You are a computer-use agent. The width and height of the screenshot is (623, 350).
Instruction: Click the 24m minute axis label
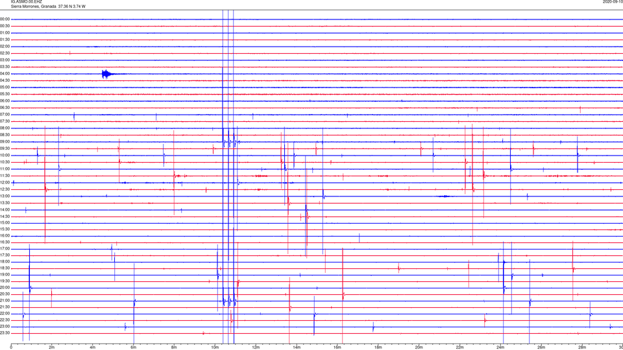(x=500, y=347)
